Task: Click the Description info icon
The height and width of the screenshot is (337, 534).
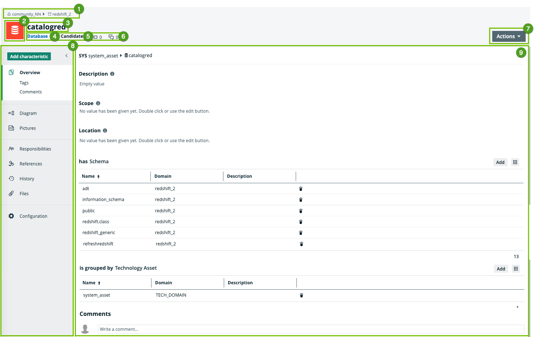Action: (112, 74)
